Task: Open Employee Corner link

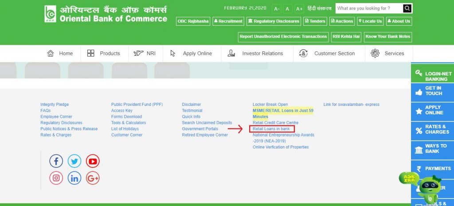Action: 56,117
